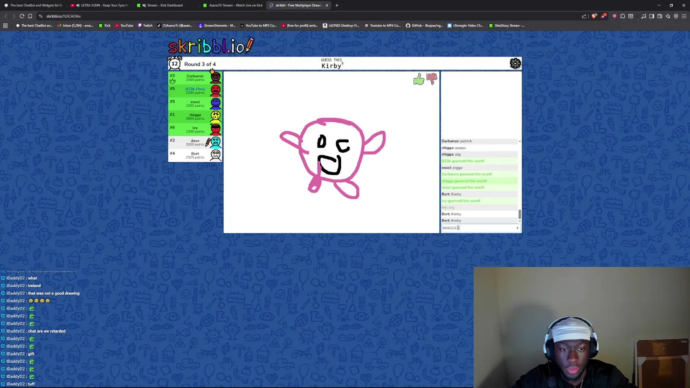Switch to AsanoTV Stream Kick tab
The height and width of the screenshot is (388, 690).
pyautogui.click(x=232, y=5)
